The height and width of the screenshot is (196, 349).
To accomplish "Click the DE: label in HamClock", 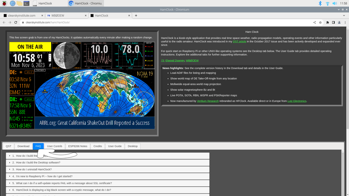I will (x=13, y=72).
